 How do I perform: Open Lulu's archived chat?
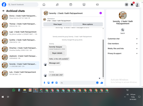pos(20,73)
